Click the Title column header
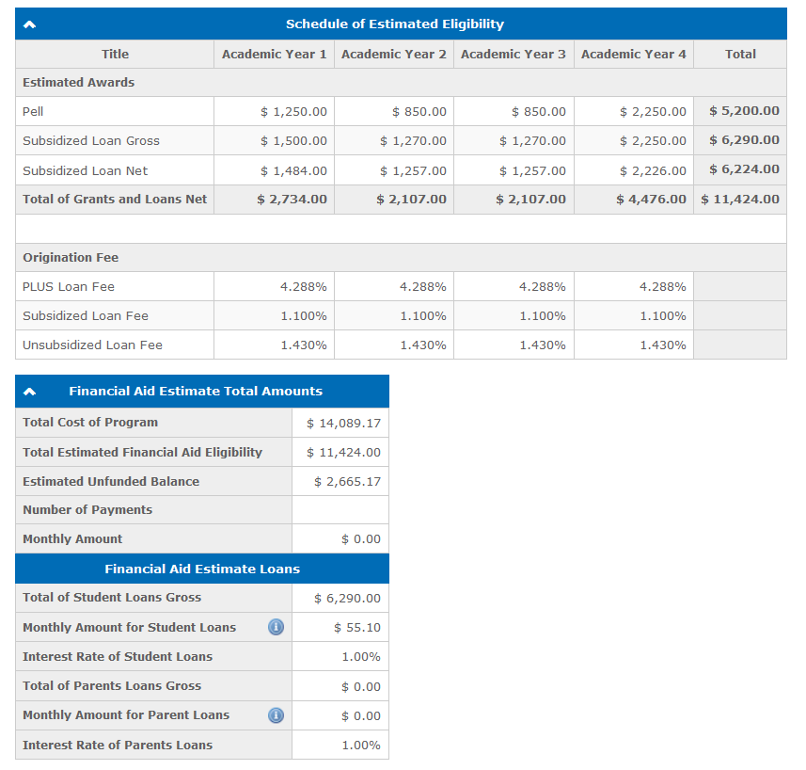The height and width of the screenshot is (770, 806). click(x=115, y=54)
